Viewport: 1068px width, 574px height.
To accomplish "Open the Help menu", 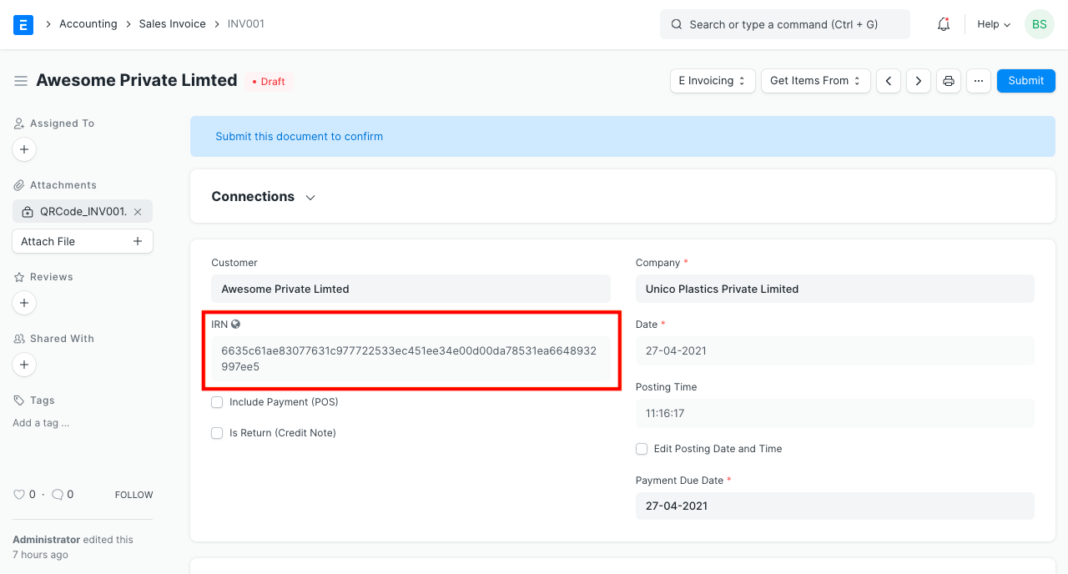I will point(993,24).
